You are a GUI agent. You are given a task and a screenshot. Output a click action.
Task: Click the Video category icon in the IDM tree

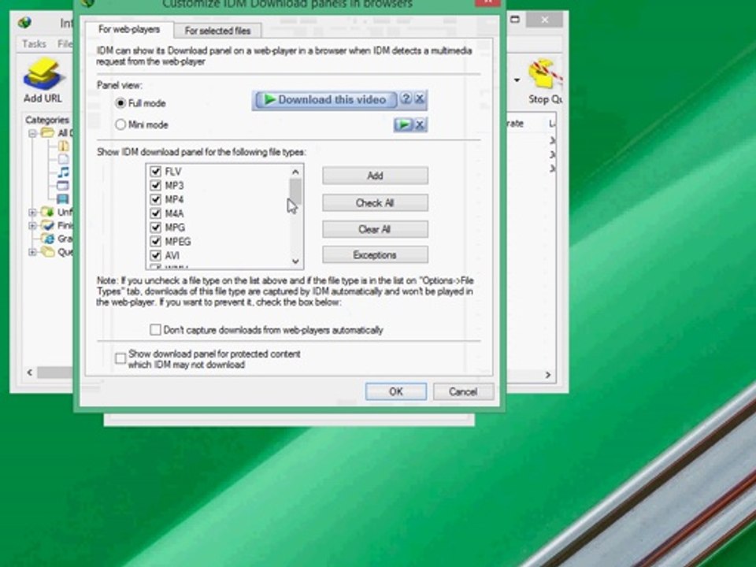click(63, 198)
